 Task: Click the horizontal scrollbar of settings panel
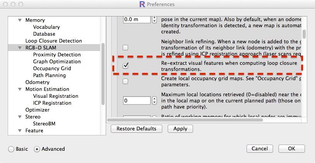click(192, 120)
